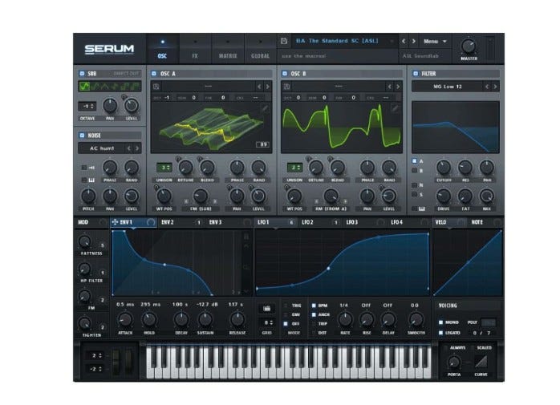Select next OSC A wavetable arrow
The image size is (560, 405).
pos(267,87)
